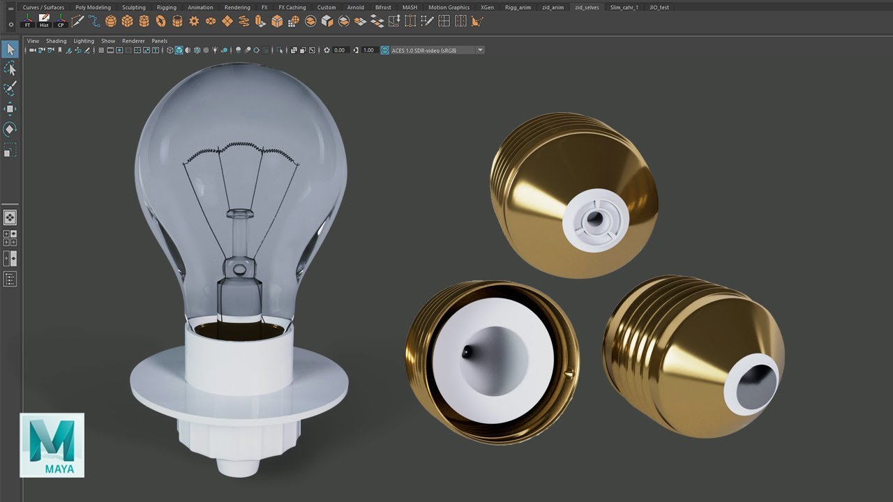Create a polygon cube from shelf

click(127, 21)
